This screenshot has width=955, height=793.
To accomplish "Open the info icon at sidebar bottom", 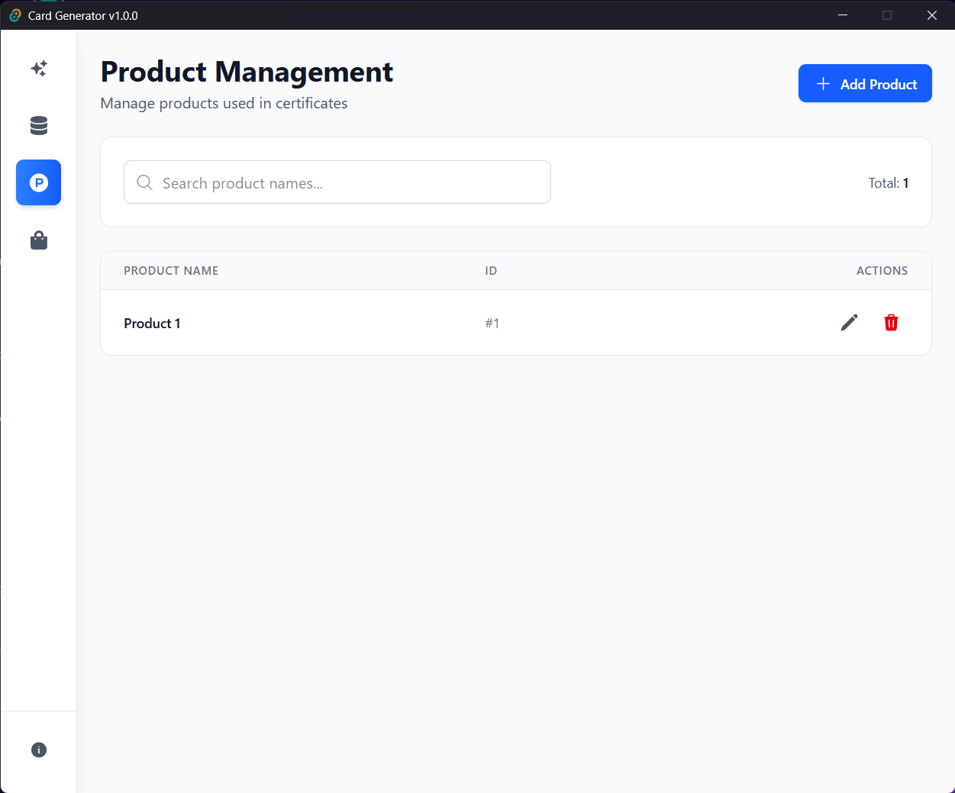I will pos(39,749).
